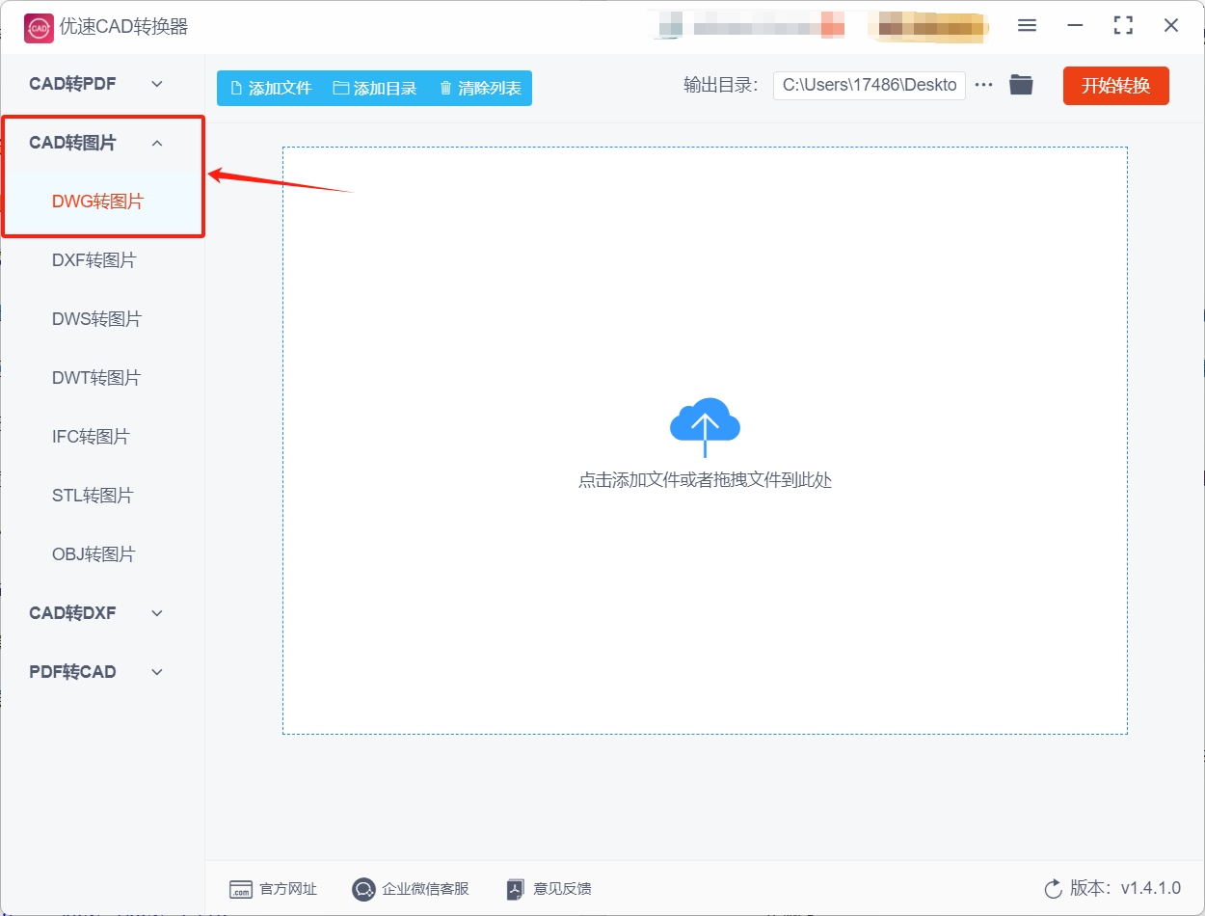Image resolution: width=1205 pixels, height=916 pixels.
Task: Open output folder via folder icon
Action: [1021, 85]
